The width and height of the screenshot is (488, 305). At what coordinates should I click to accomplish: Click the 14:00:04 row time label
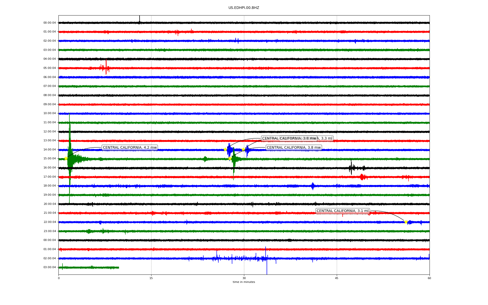click(x=50, y=149)
